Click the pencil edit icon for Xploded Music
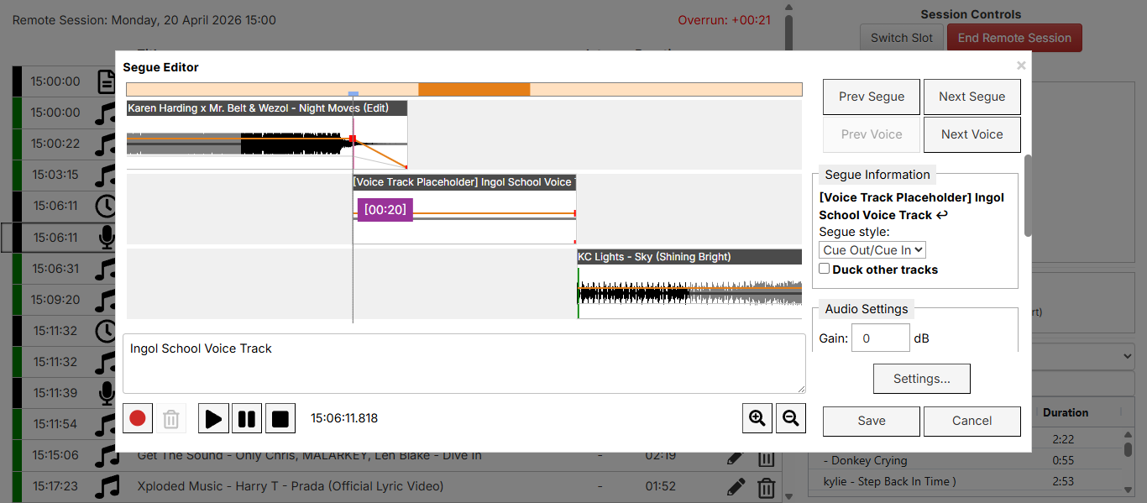The width and height of the screenshot is (1147, 503). [736, 486]
